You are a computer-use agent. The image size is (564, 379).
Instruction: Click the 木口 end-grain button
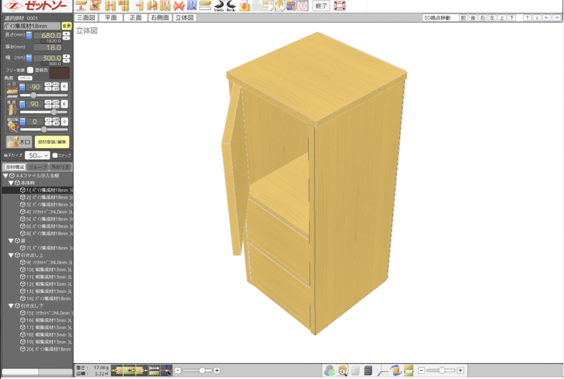(19, 142)
